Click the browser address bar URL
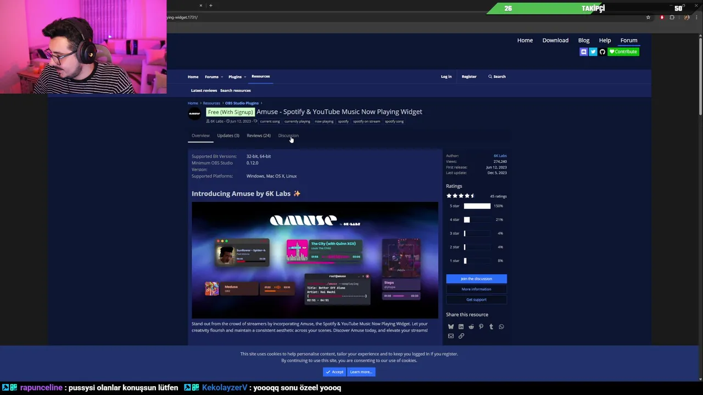The height and width of the screenshot is (395, 703). pyautogui.click(x=182, y=18)
